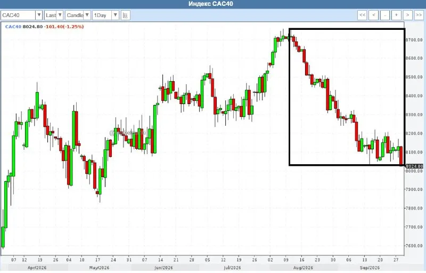Image resolution: width=426 pixels, height=273 pixels.
Task: Jump to chart start with << button
Action: pos(362,15)
